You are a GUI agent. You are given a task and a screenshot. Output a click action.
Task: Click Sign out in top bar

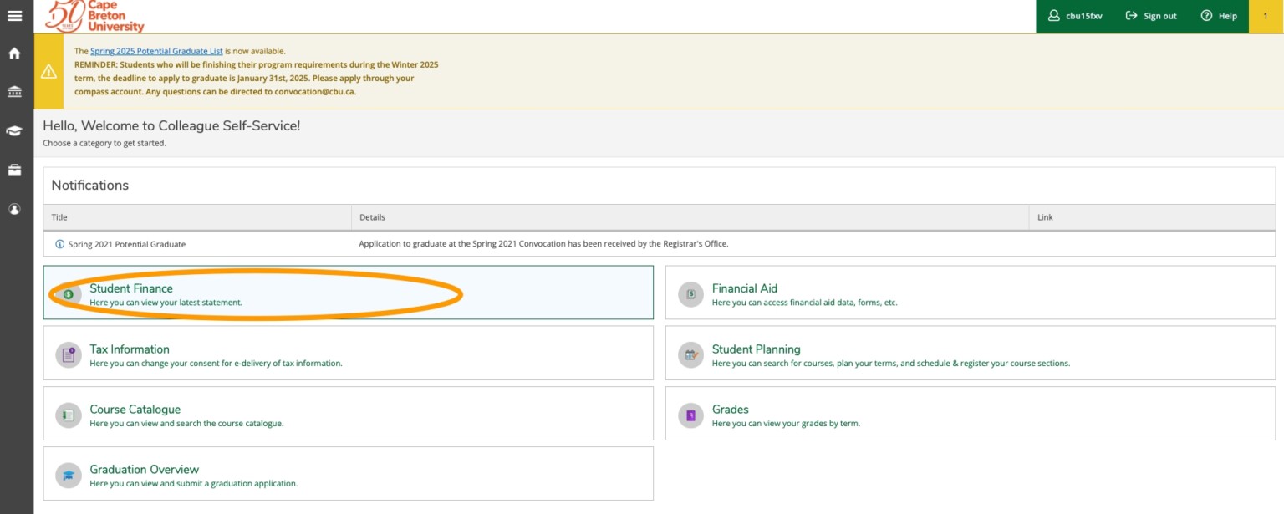[x=1150, y=16]
